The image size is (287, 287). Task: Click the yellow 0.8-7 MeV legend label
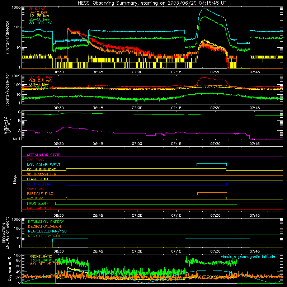tap(39, 84)
